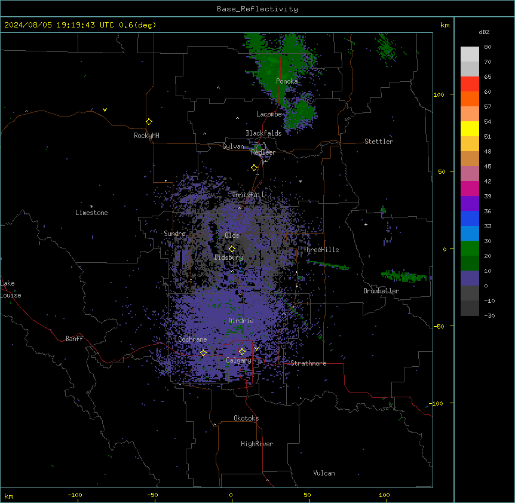The image size is (515, 503).
Task: Click the RockyMH label
Action: tap(146, 136)
